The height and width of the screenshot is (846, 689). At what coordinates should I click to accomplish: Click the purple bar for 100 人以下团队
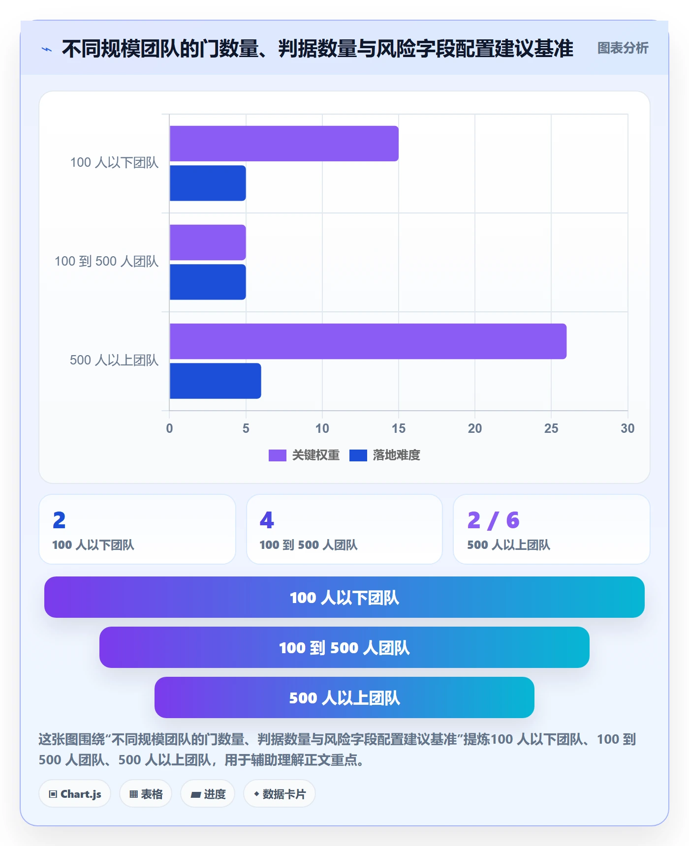[284, 144]
